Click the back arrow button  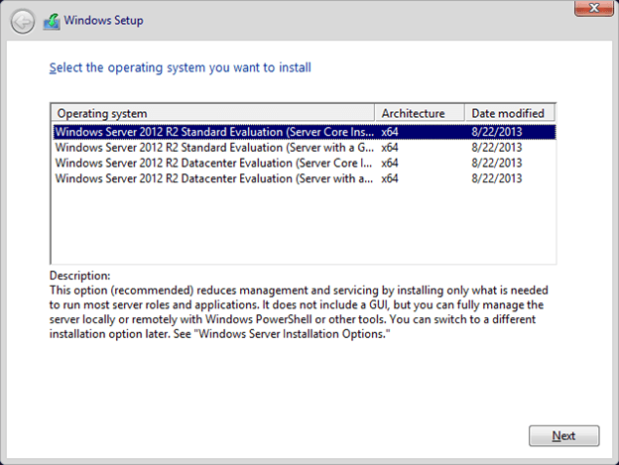coord(22,21)
